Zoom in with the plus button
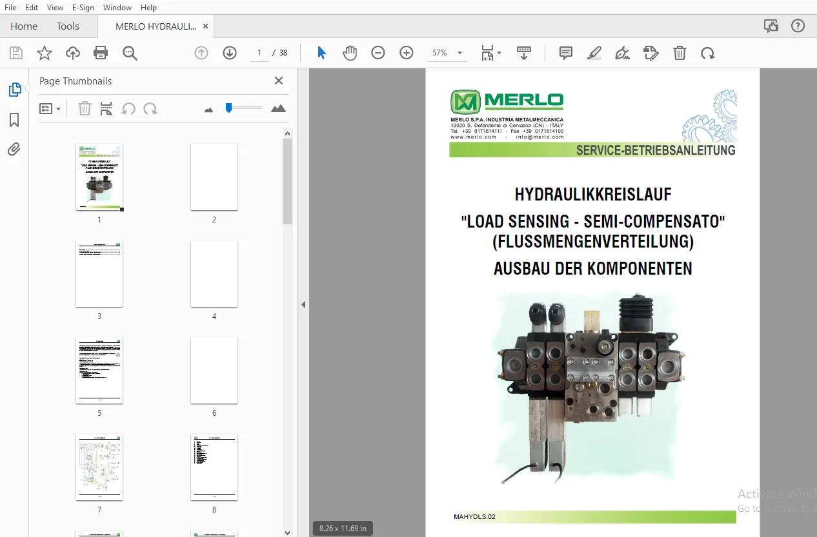Screen dimensions: 817x537 tap(407, 53)
